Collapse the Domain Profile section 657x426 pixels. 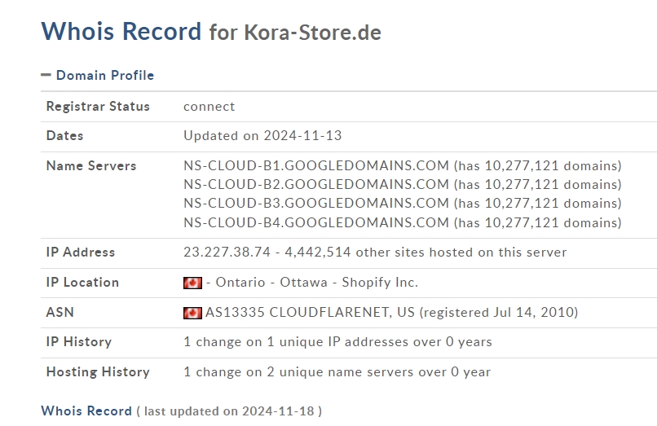click(46, 76)
